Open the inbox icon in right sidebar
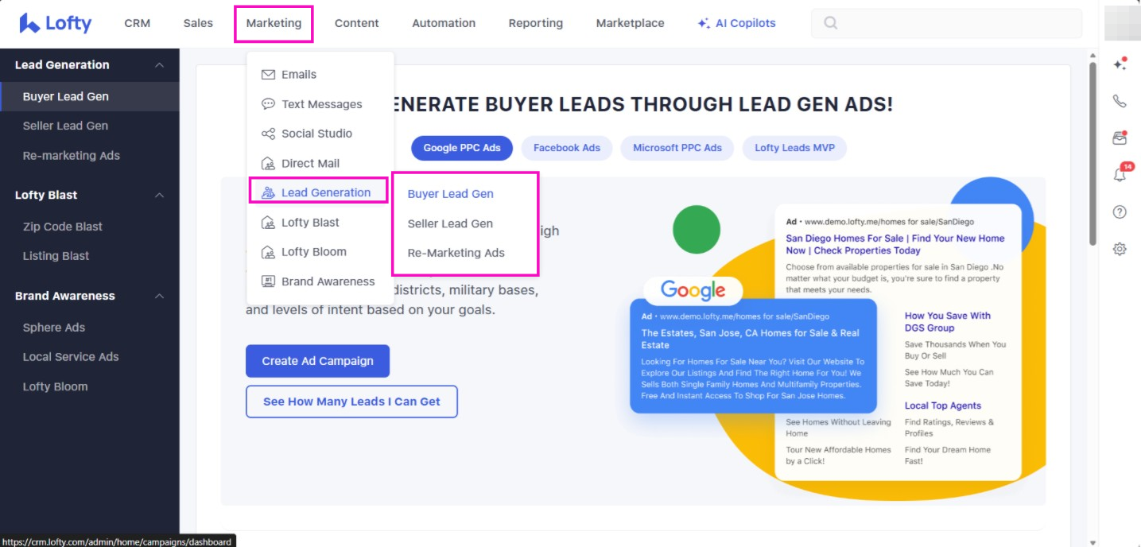This screenshot has height=547, width=1141. tap(1120, 138)
